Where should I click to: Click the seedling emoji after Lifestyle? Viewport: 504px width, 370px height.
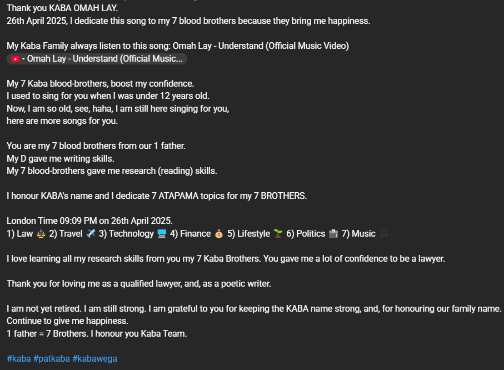tap(278, 234)
